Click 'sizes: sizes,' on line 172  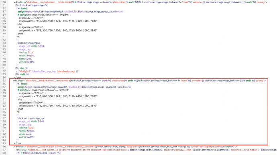click(25, 134)
